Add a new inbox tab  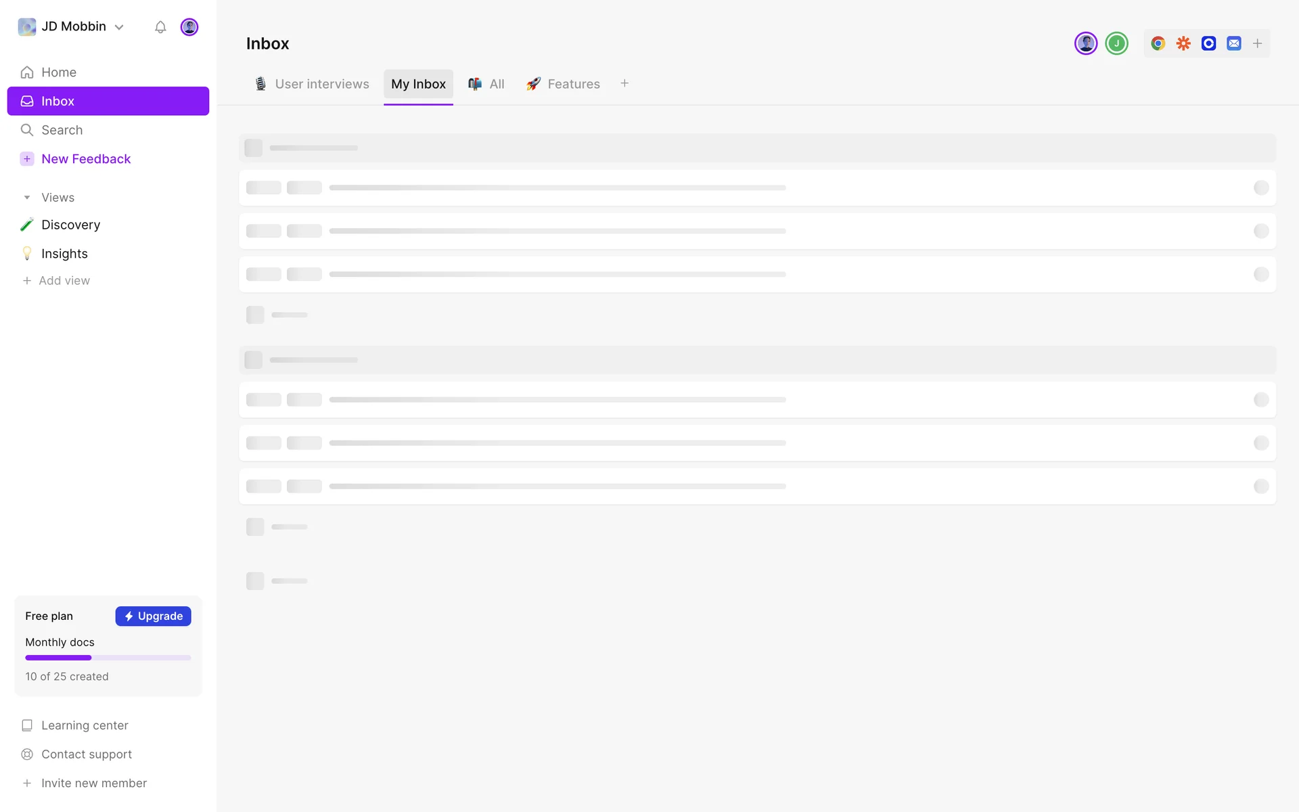pos(624,83)
